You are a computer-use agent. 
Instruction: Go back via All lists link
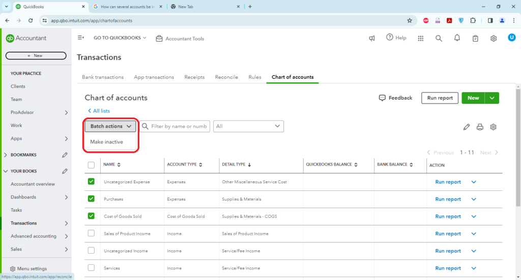[x=99, y=111]
